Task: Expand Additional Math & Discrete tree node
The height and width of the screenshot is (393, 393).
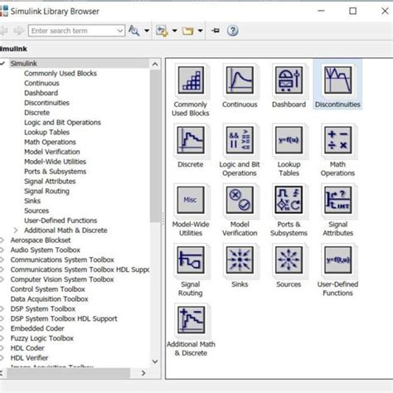Action: 16,230
